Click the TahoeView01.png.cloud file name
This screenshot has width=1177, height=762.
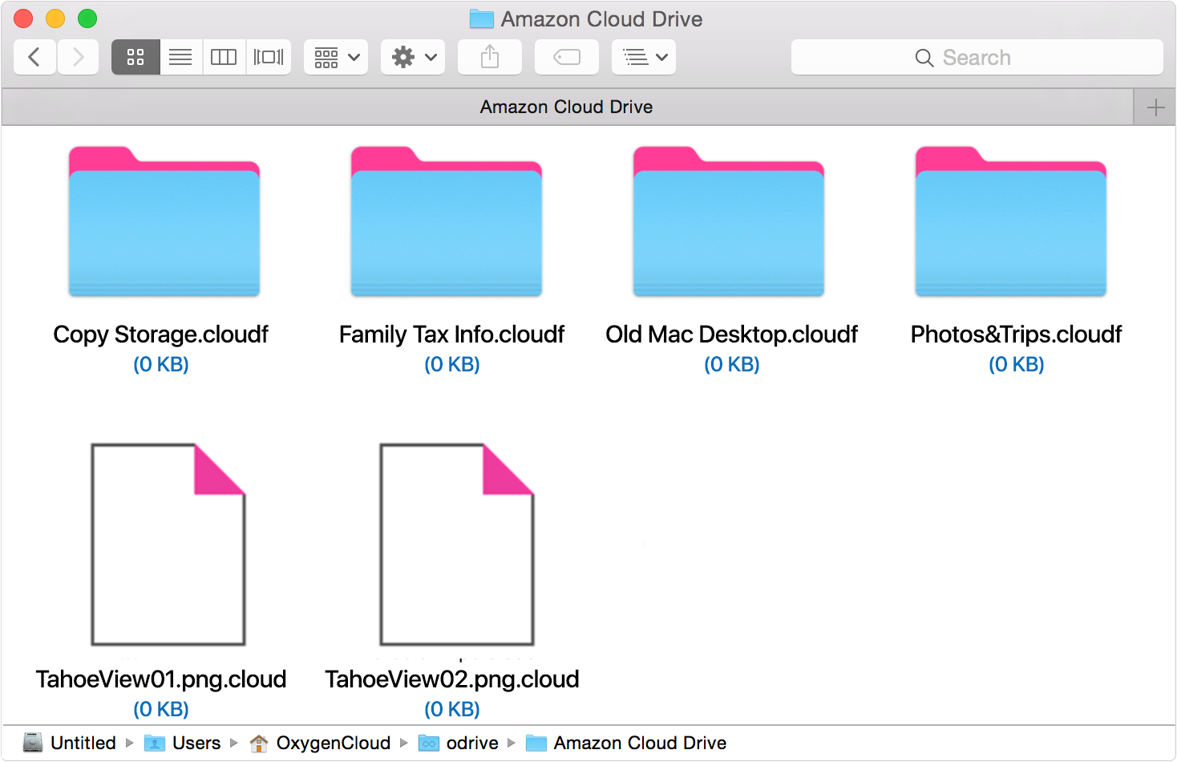pyautogui.click(x=161, y=679)
